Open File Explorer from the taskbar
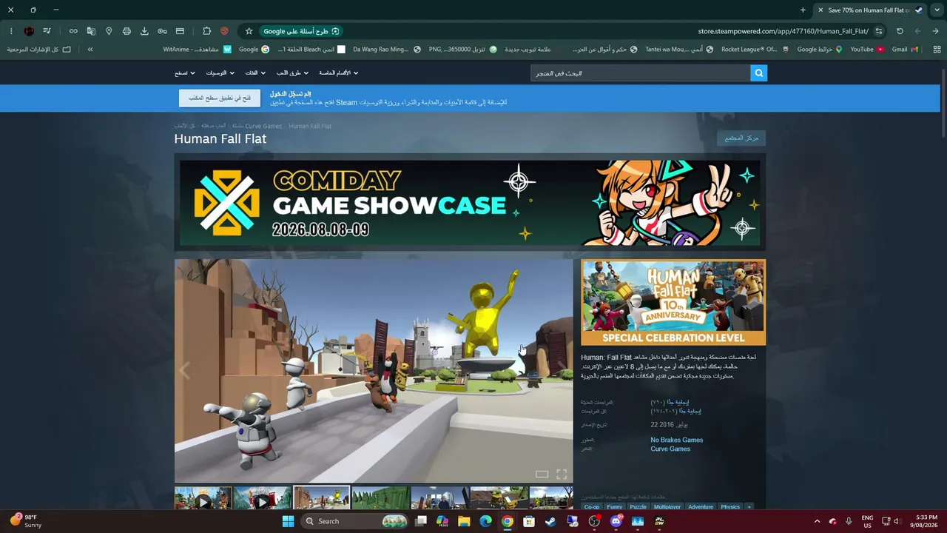 [x=464, y=521]
